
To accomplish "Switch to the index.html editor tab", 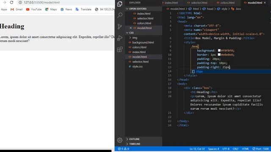I will 171,3.
